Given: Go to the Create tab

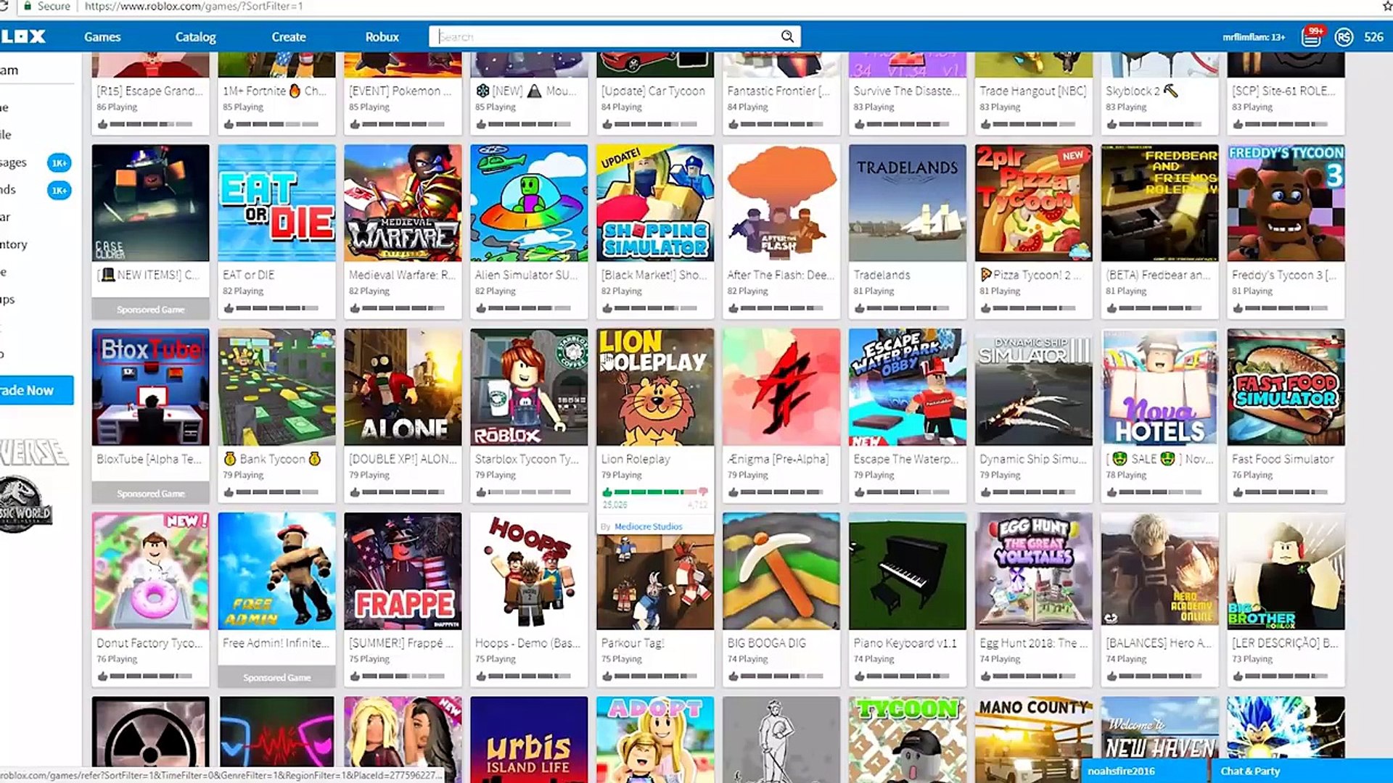Looking at the screenshot, I should [288, 37].
